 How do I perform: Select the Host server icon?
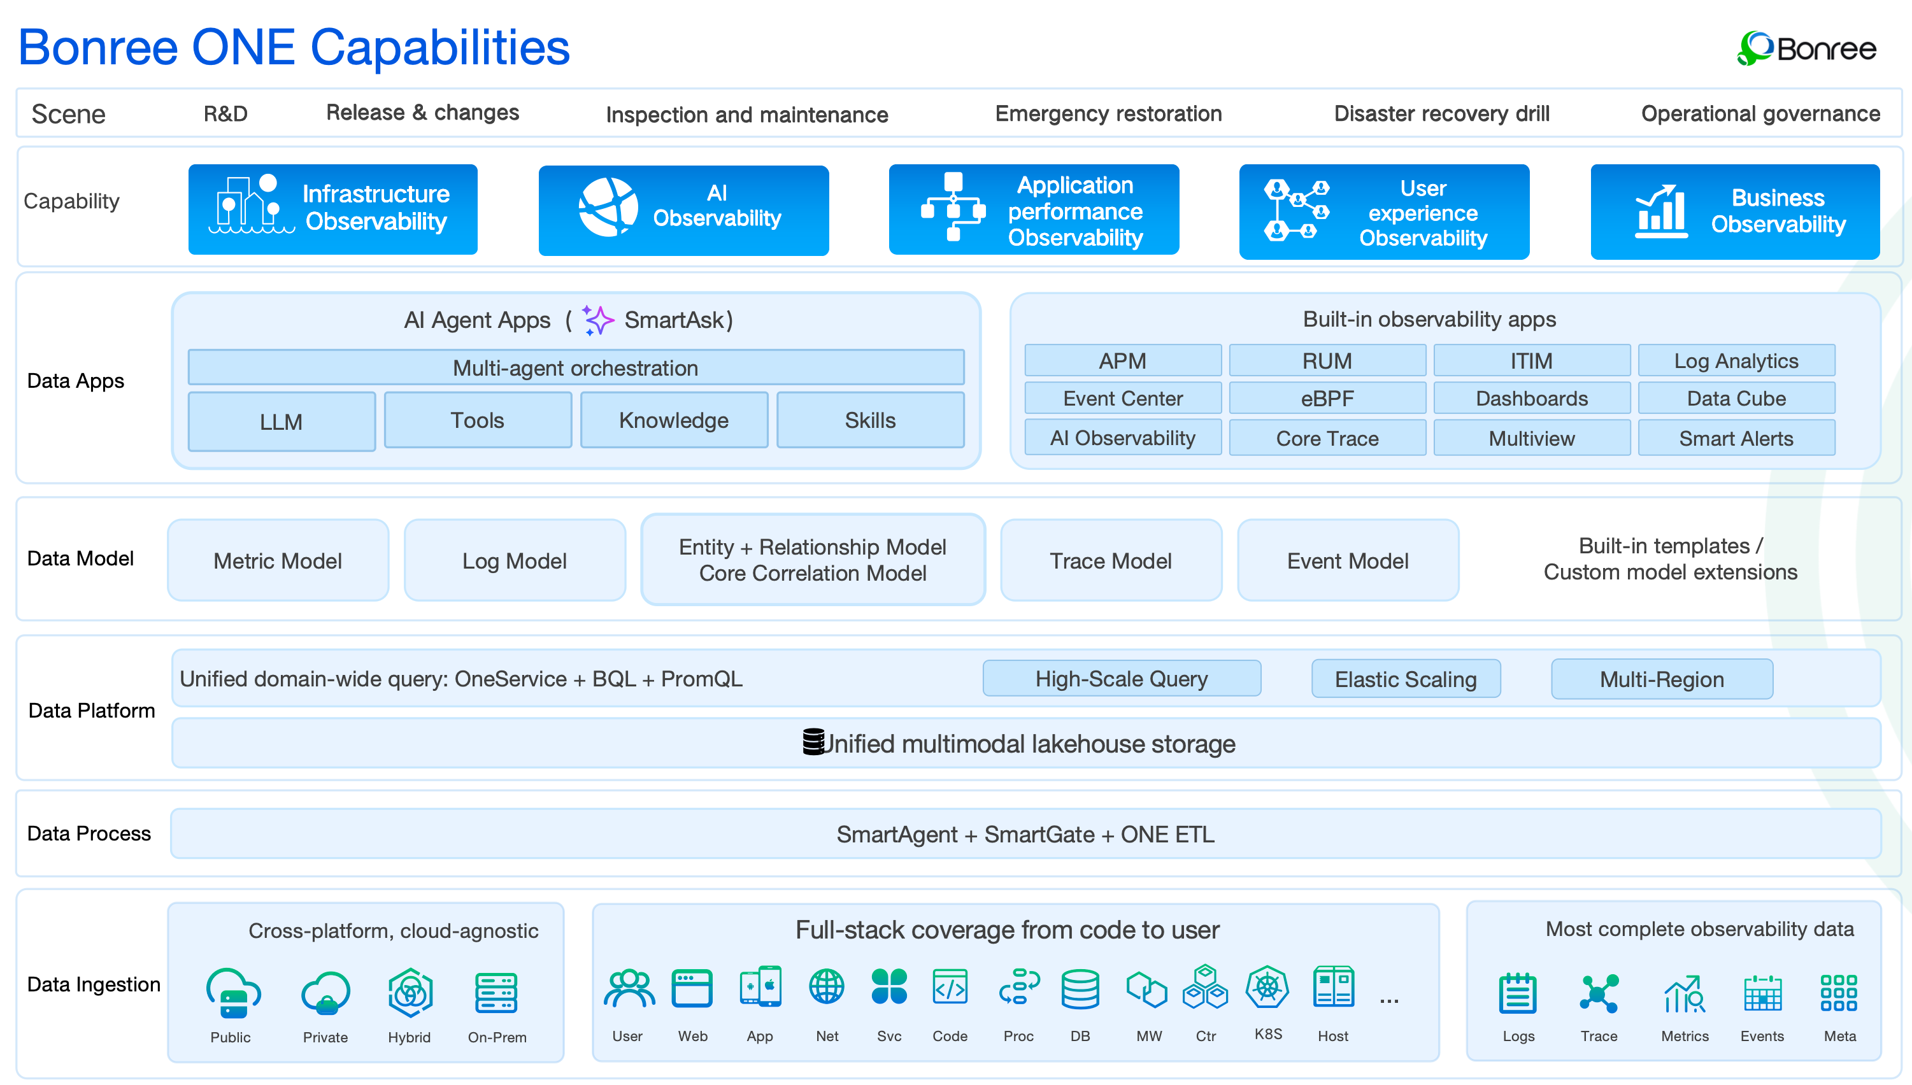click(1334, 987)
